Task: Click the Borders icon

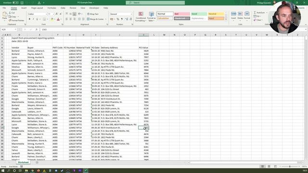Action: click(45, 19)
